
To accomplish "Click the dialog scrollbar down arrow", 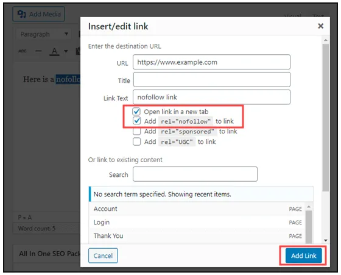I will pos(326,240).
